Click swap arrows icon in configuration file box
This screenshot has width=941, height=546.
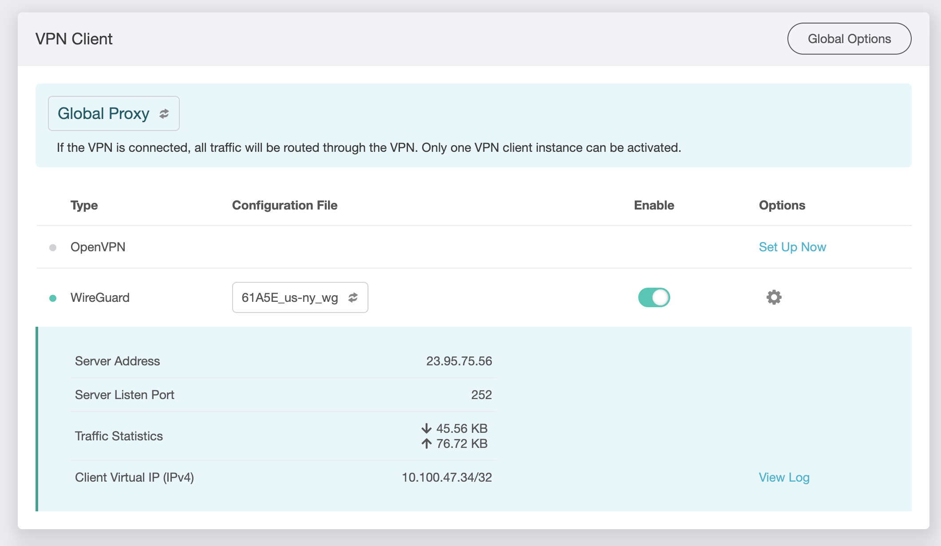click(353, 297)
